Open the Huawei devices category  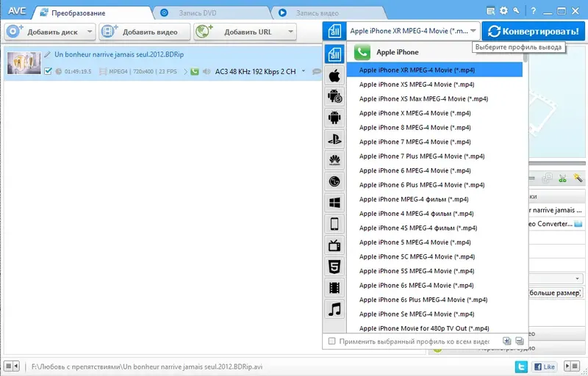coord(334,160)
